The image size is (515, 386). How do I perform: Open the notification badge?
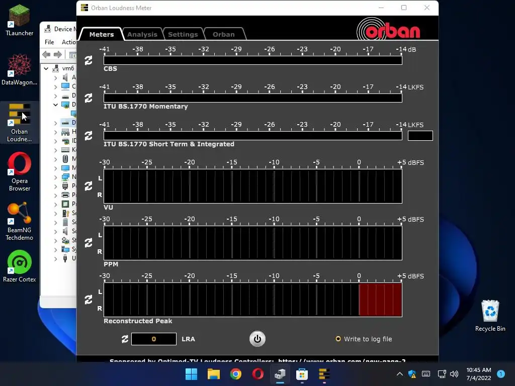pos(501,374)
